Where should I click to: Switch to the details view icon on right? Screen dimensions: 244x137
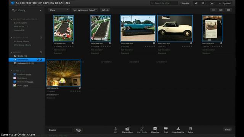228,10
